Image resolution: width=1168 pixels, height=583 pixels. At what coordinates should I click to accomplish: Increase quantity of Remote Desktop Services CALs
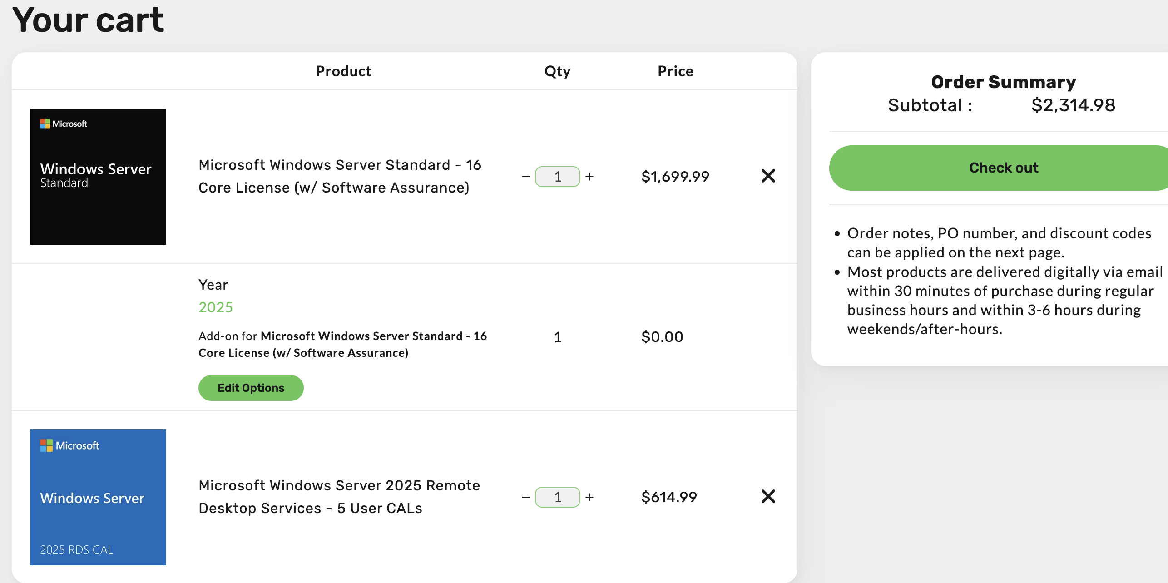(x=589, y=497)
